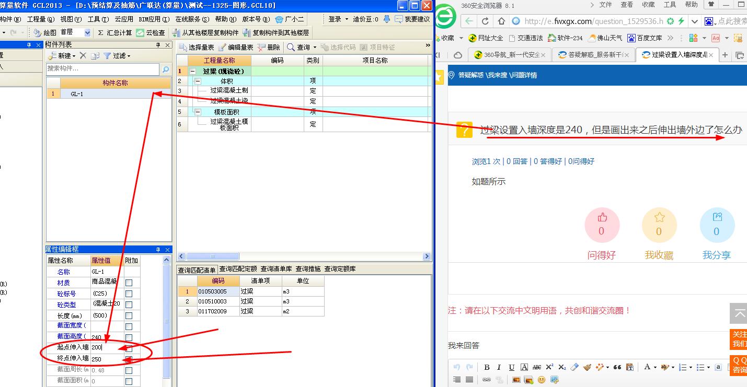Viewport: 747px width, 387px height.
Task: Click Bold in the answer editor
Action: tap(486, 367)
